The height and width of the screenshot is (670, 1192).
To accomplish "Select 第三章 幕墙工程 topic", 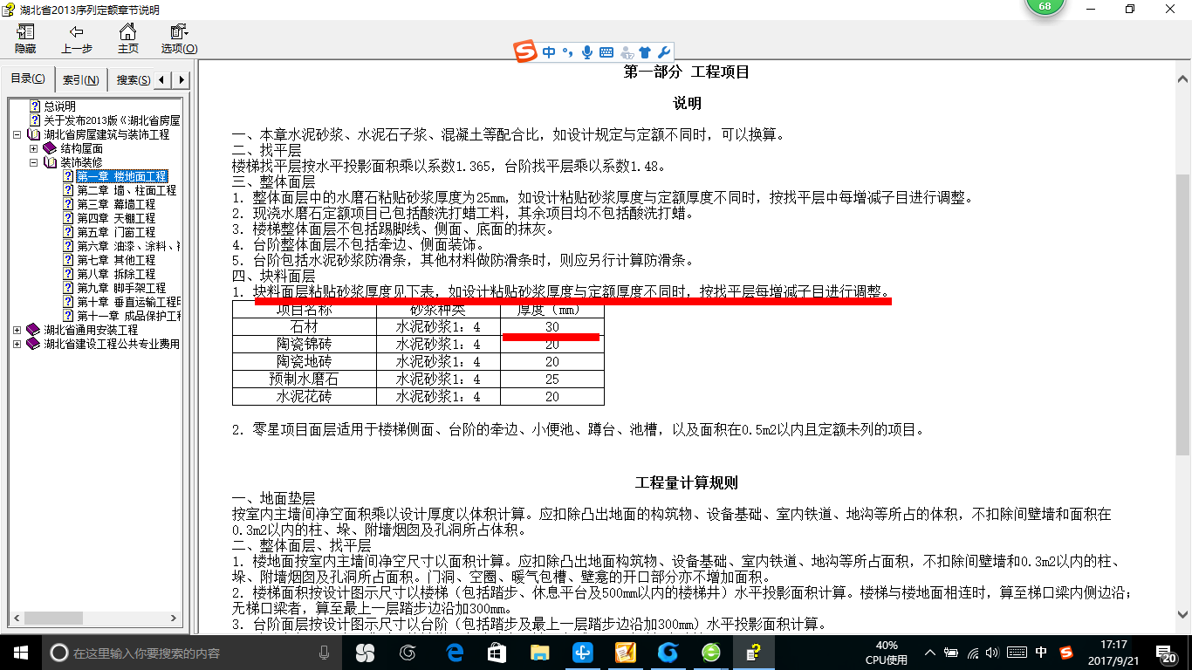I will (116, 204).
